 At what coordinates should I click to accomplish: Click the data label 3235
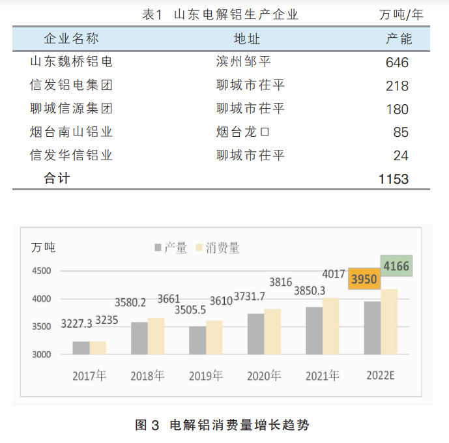106,321
